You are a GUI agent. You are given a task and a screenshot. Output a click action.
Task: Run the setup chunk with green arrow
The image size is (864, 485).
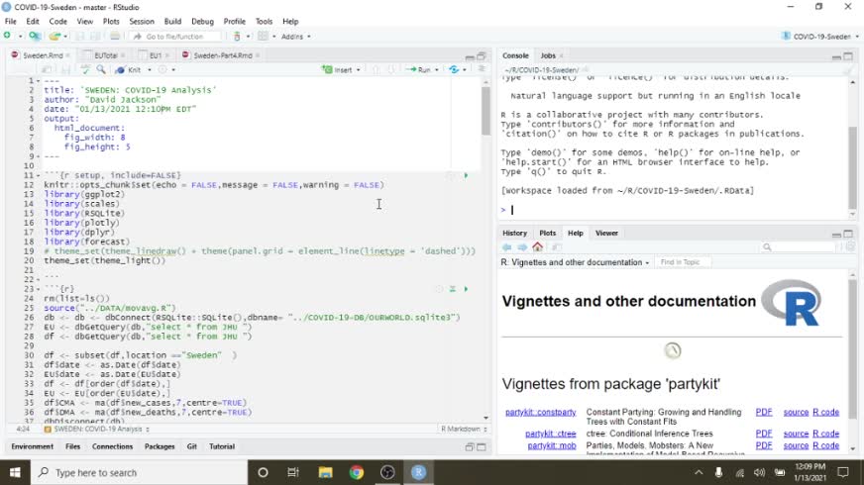coord(466,175)
